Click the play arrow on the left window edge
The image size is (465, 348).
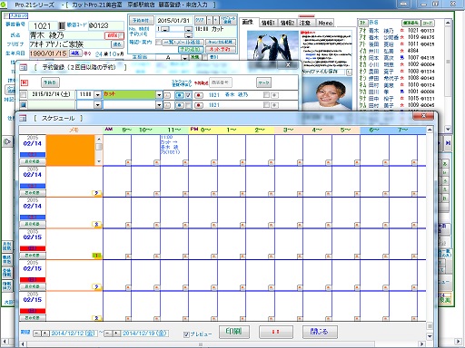point(7,141)
